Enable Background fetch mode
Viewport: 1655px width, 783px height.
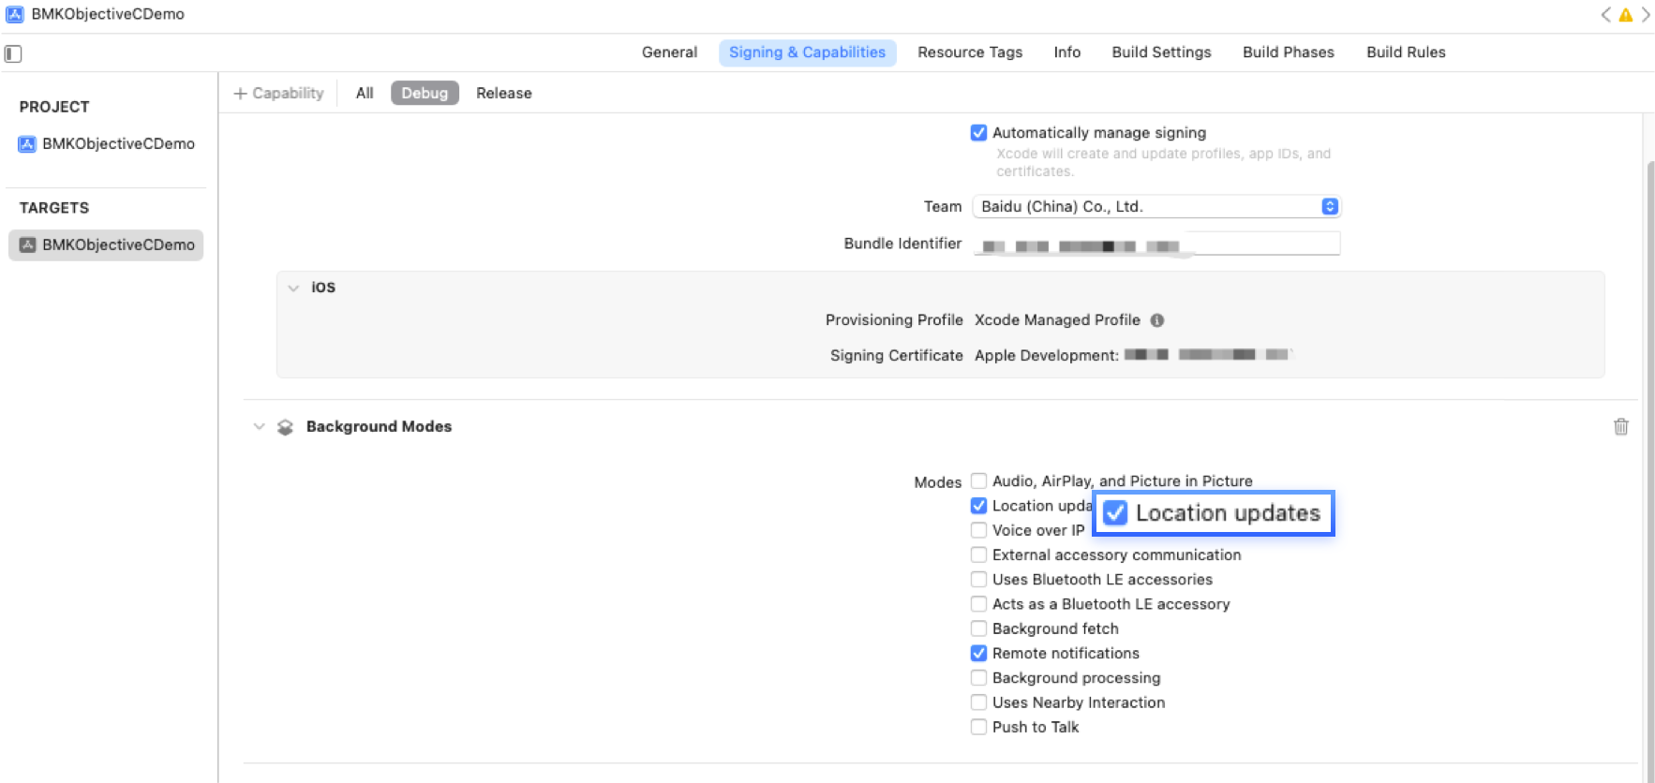tap(978, 628)
